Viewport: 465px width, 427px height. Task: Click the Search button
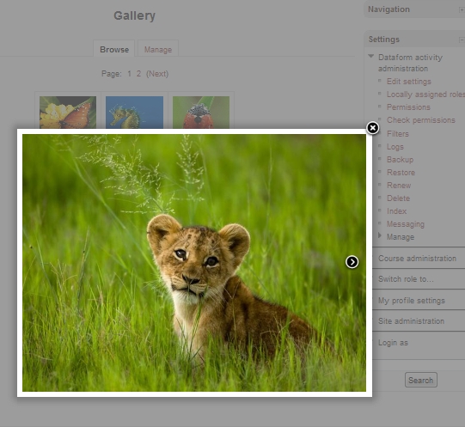click(x=421, y=380)
